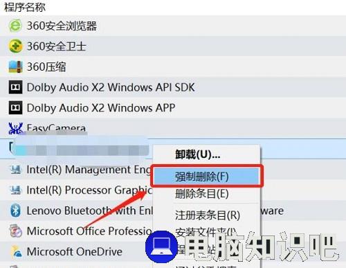The image size is (346, 268).
Task: Select the 360安全卫士 program name
Action: pos(56,46)
